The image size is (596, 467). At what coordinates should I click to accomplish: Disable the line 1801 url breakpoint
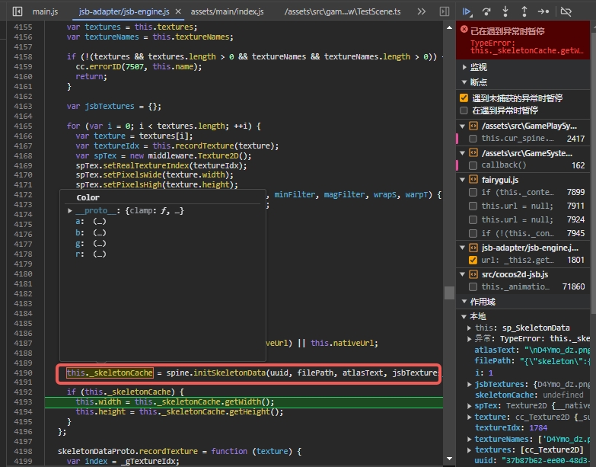click(473, 261)
